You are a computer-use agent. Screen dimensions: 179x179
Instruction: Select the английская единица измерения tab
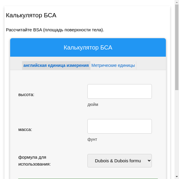click(x=56, y=65)
